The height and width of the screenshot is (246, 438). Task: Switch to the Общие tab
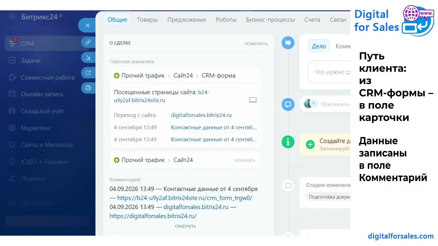(x=117, y=19)
